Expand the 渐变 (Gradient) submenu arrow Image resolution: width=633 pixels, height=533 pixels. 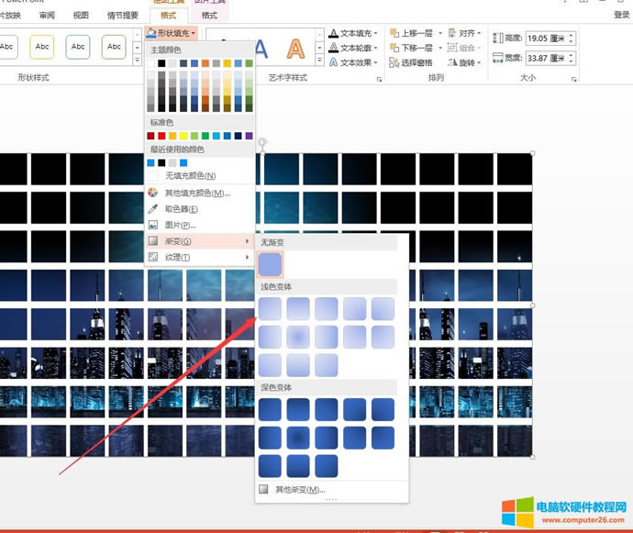coord(248,241)
